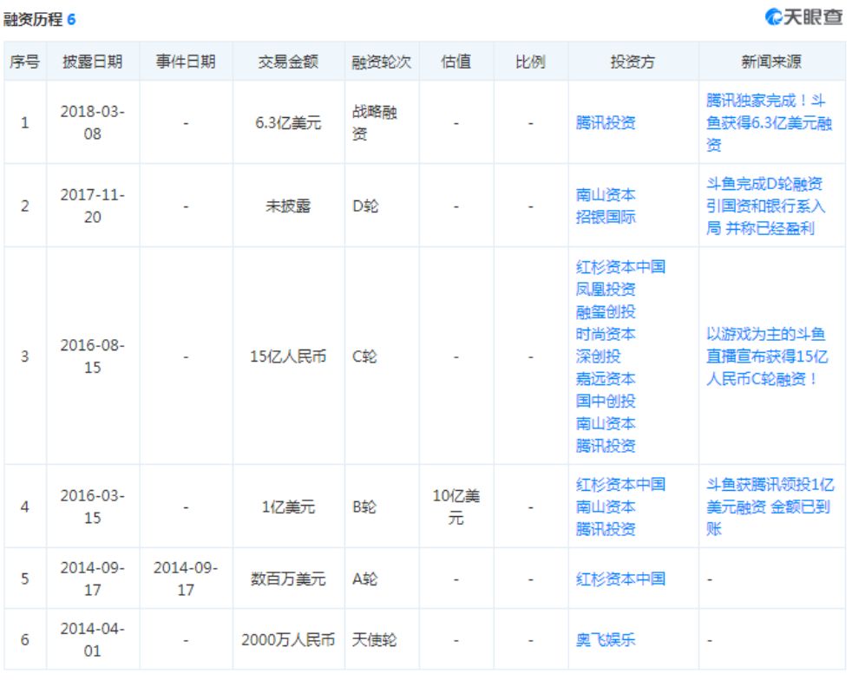Click the 估值 column header
852x680 pixels.
click(455, 62)
